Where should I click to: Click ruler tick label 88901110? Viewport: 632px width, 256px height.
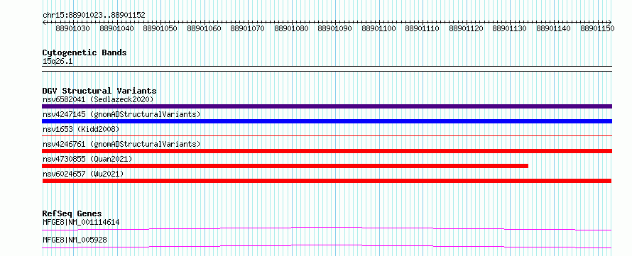422,28
